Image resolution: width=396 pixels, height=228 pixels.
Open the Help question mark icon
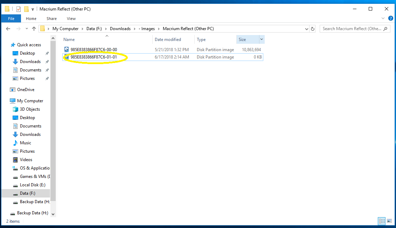click(390, 18)
